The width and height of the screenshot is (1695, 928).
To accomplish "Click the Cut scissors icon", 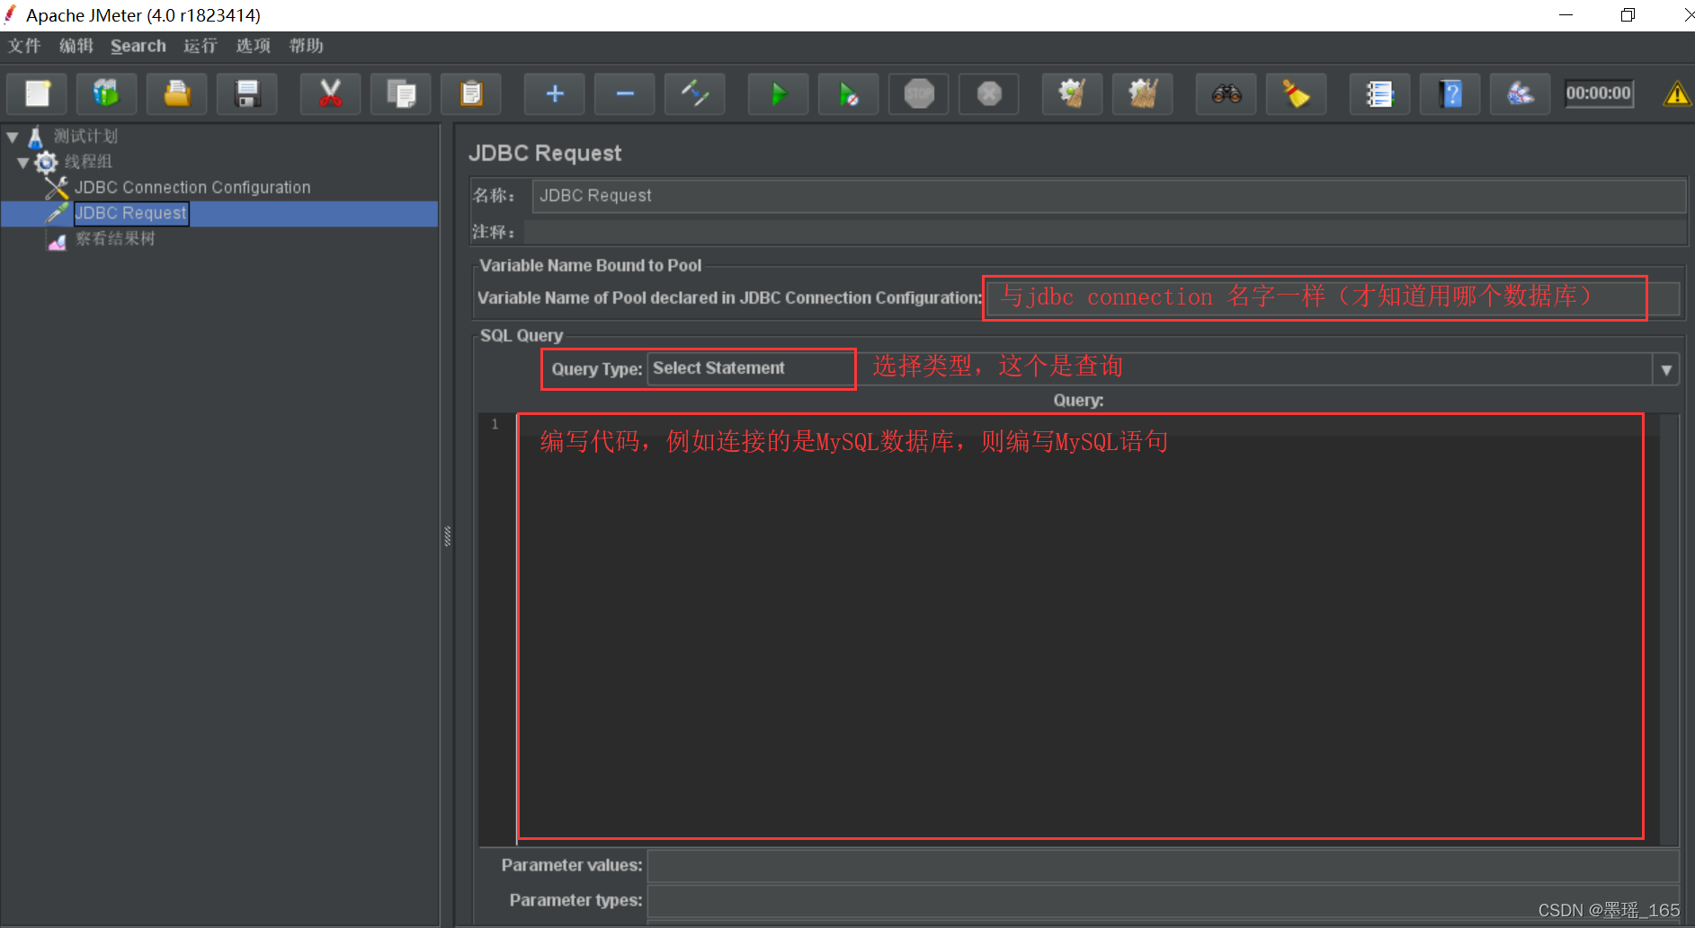I will pos(330,93).
